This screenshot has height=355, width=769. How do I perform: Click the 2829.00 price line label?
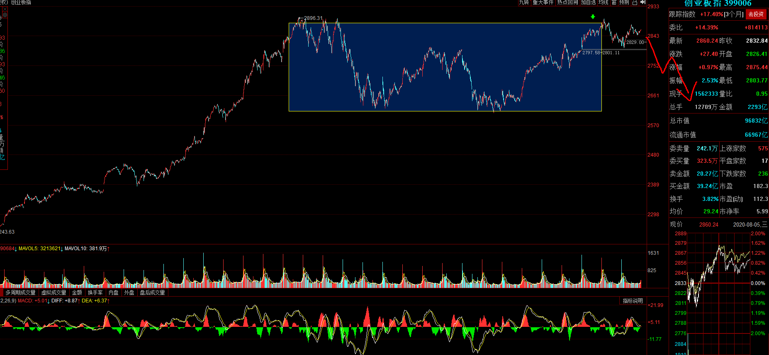635,42
